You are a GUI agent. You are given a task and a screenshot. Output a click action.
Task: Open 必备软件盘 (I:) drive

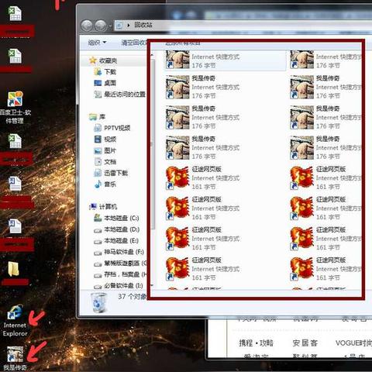click(x=123, y=285)
